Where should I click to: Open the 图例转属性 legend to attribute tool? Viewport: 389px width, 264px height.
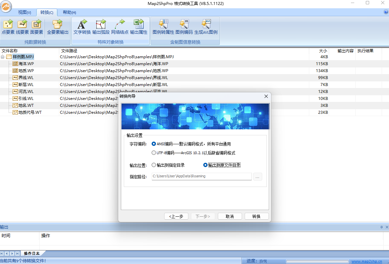pos(163,27)
